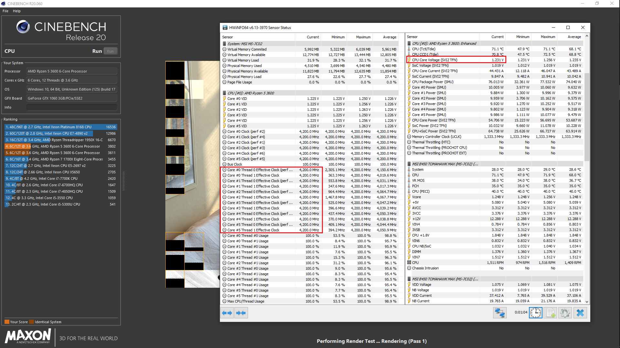Click the OS field showing Windows 10
Screen dimensions: 620x348
[72, 89]
